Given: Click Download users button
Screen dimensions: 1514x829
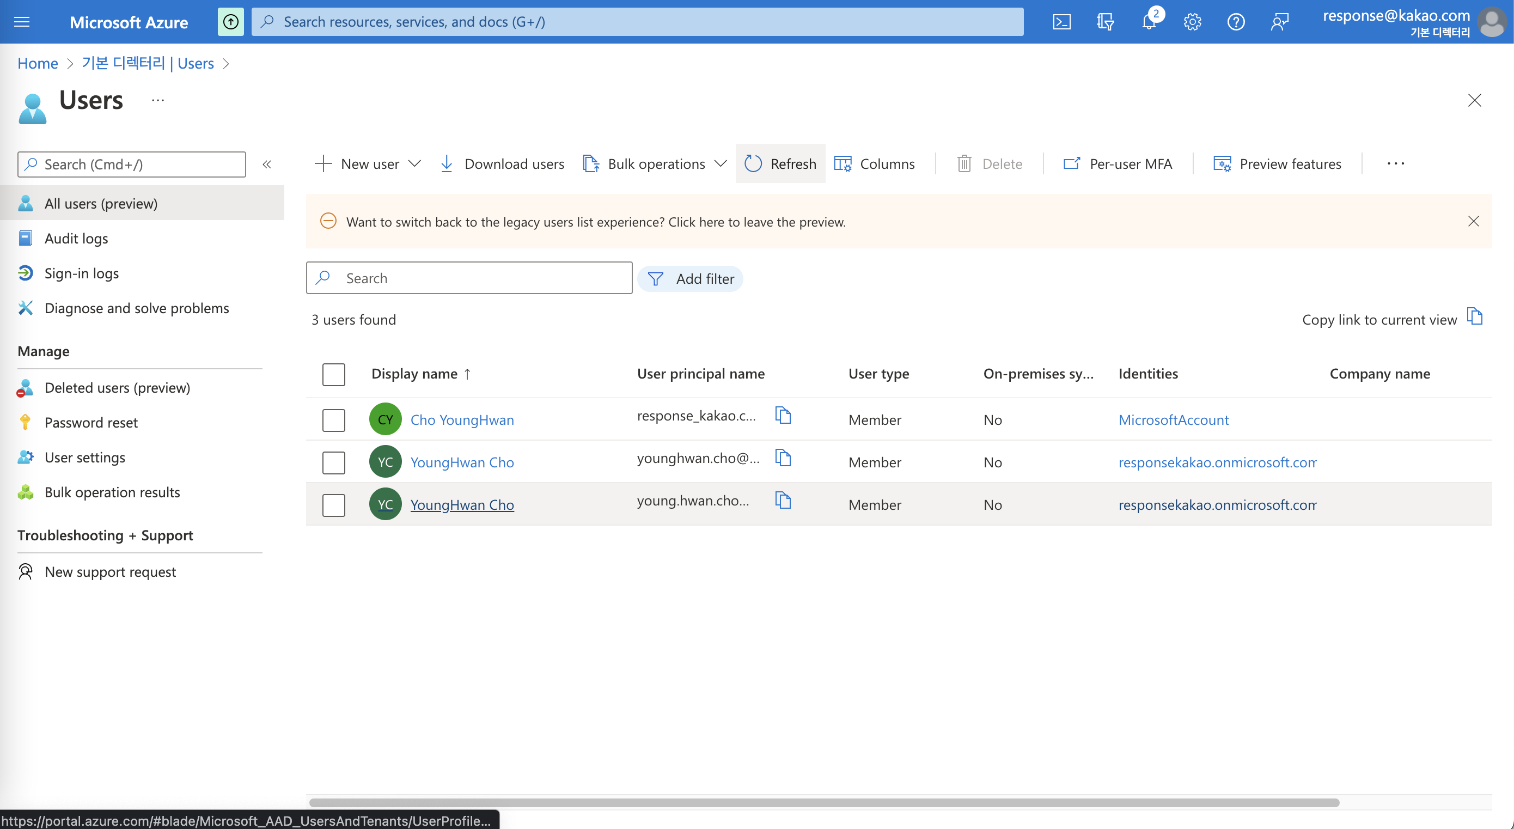Looking at the screenshot, I should pyautogui.click(x=502, y=163).
